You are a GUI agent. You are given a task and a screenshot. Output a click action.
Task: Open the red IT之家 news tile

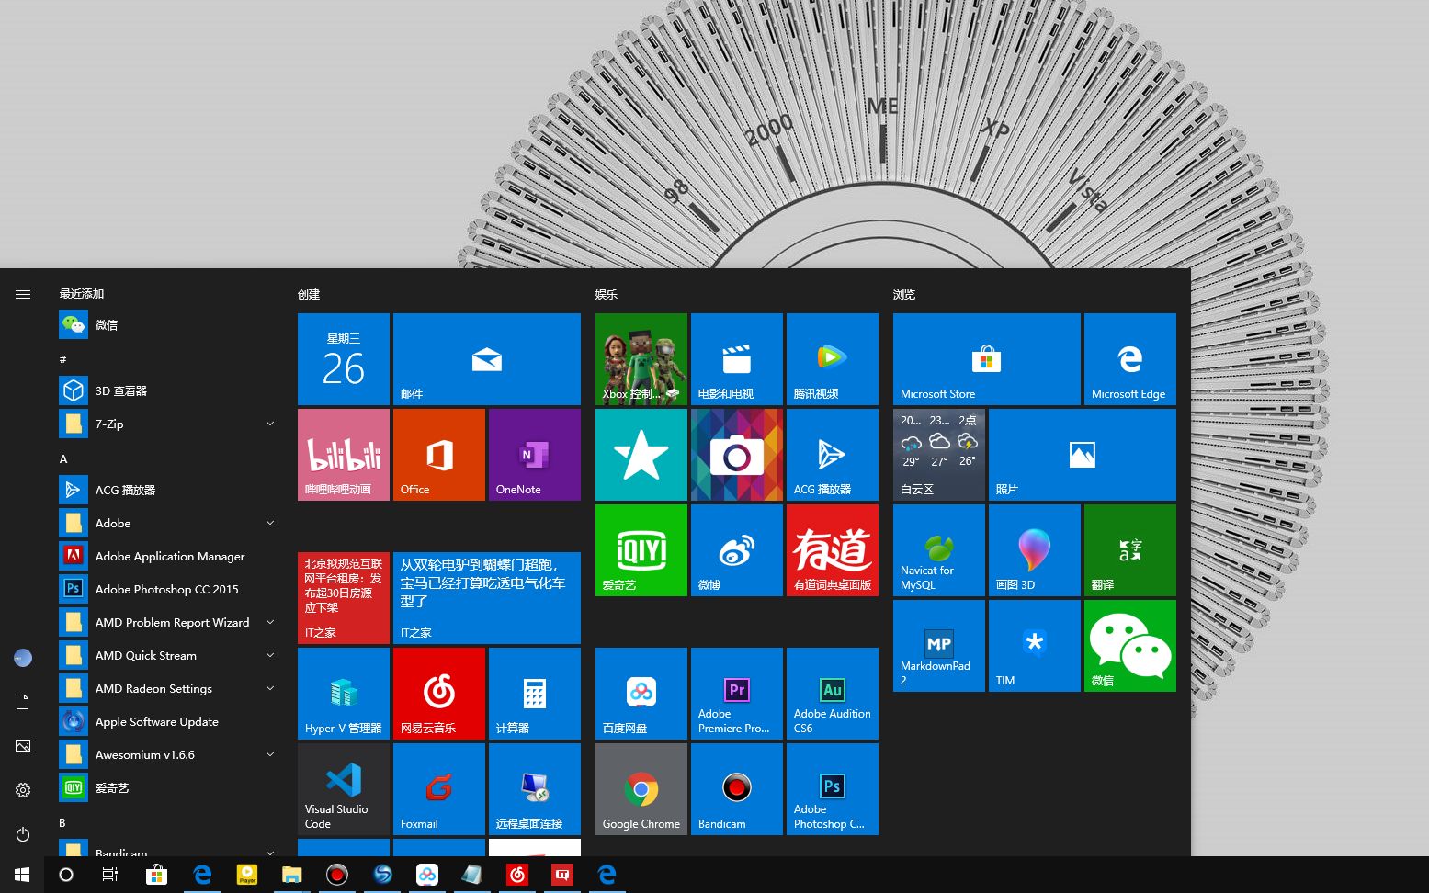pos(344,598)
